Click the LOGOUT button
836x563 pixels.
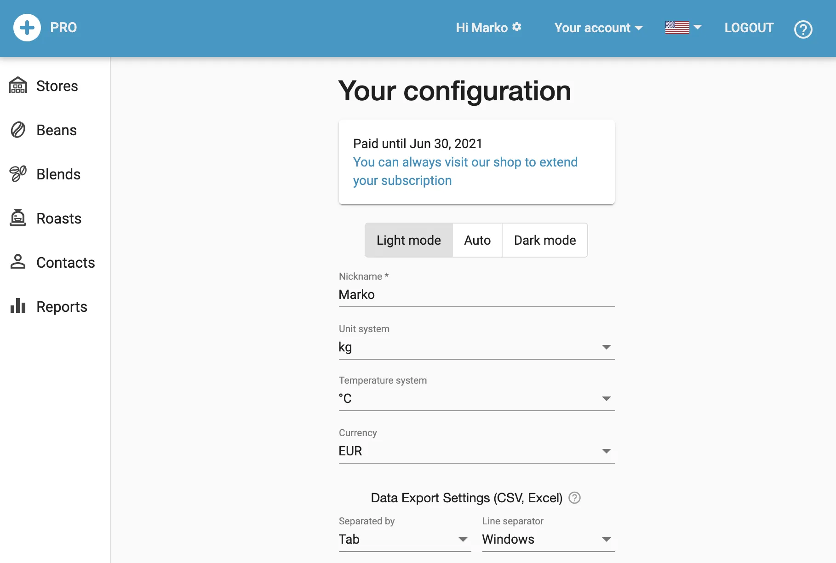[749, 28]
